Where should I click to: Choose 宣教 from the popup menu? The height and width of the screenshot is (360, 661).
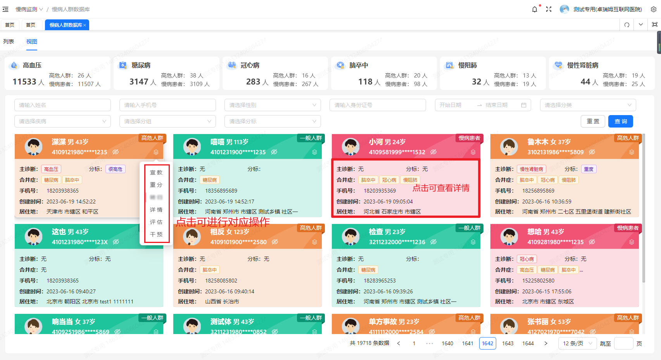tap(156, 172)
